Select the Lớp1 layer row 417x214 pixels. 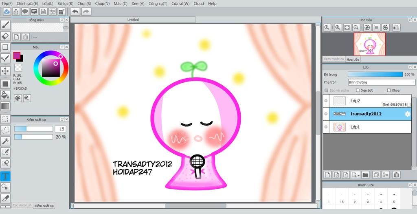(x=367, y=127)
